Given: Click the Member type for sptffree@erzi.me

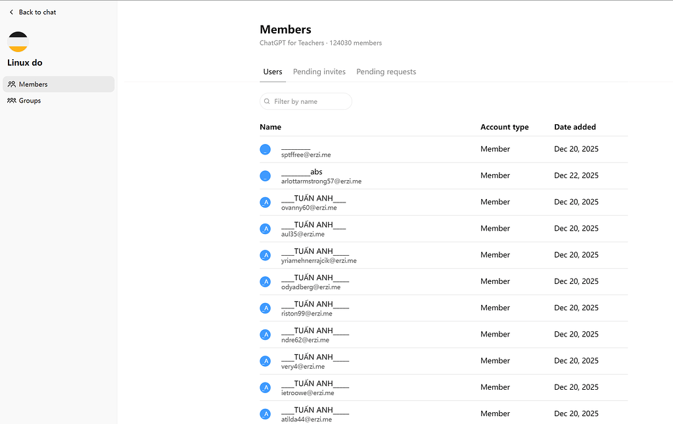Looking at the screenshot, I should 496,149.
